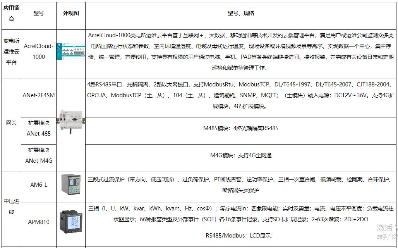Select the APM810 model name cell
The image size is (398, 248).
click(39, 222)
